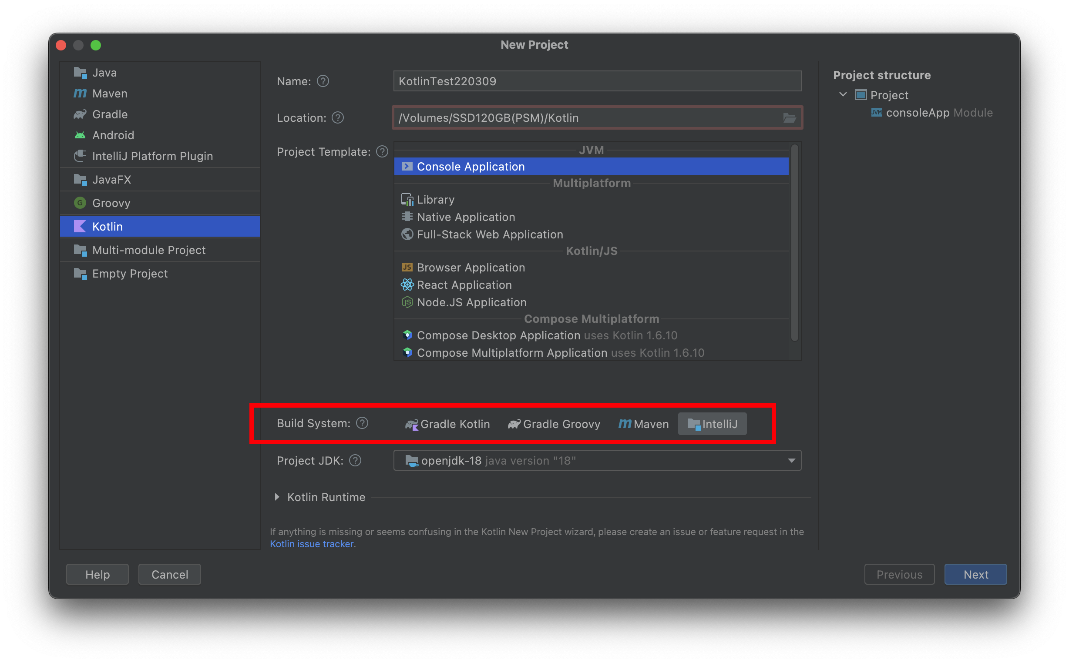
Task: Choose Gradle Groovy build system
Action: click(x=554, y=424)
